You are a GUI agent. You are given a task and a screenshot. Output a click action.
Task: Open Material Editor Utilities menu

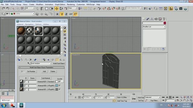(x=46, y=24)
